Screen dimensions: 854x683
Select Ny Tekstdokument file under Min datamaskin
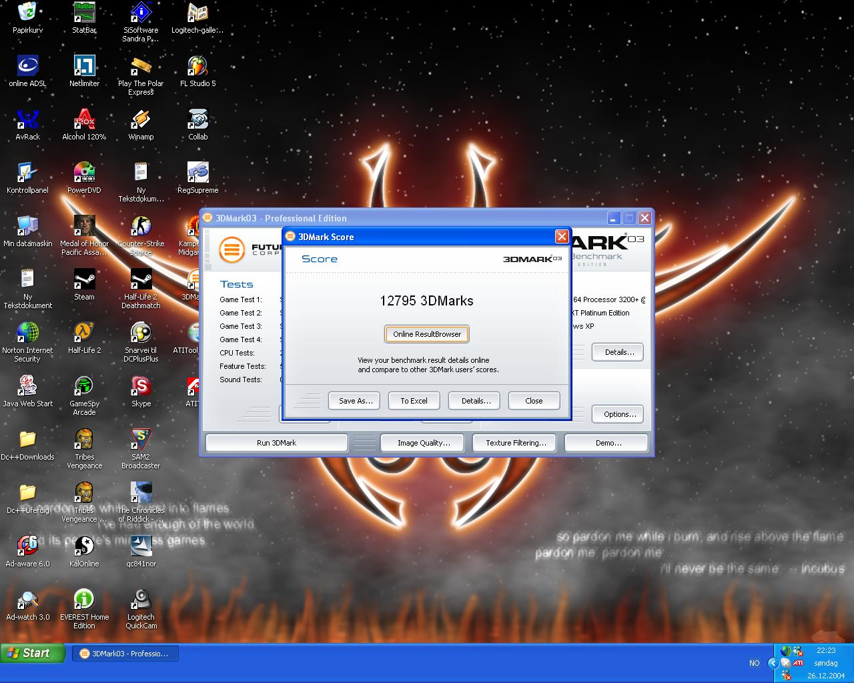click(x=27, y=288)
